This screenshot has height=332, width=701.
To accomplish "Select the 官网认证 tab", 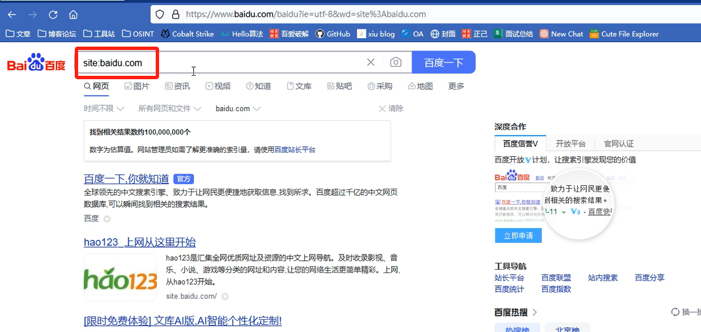I will 618,143.
